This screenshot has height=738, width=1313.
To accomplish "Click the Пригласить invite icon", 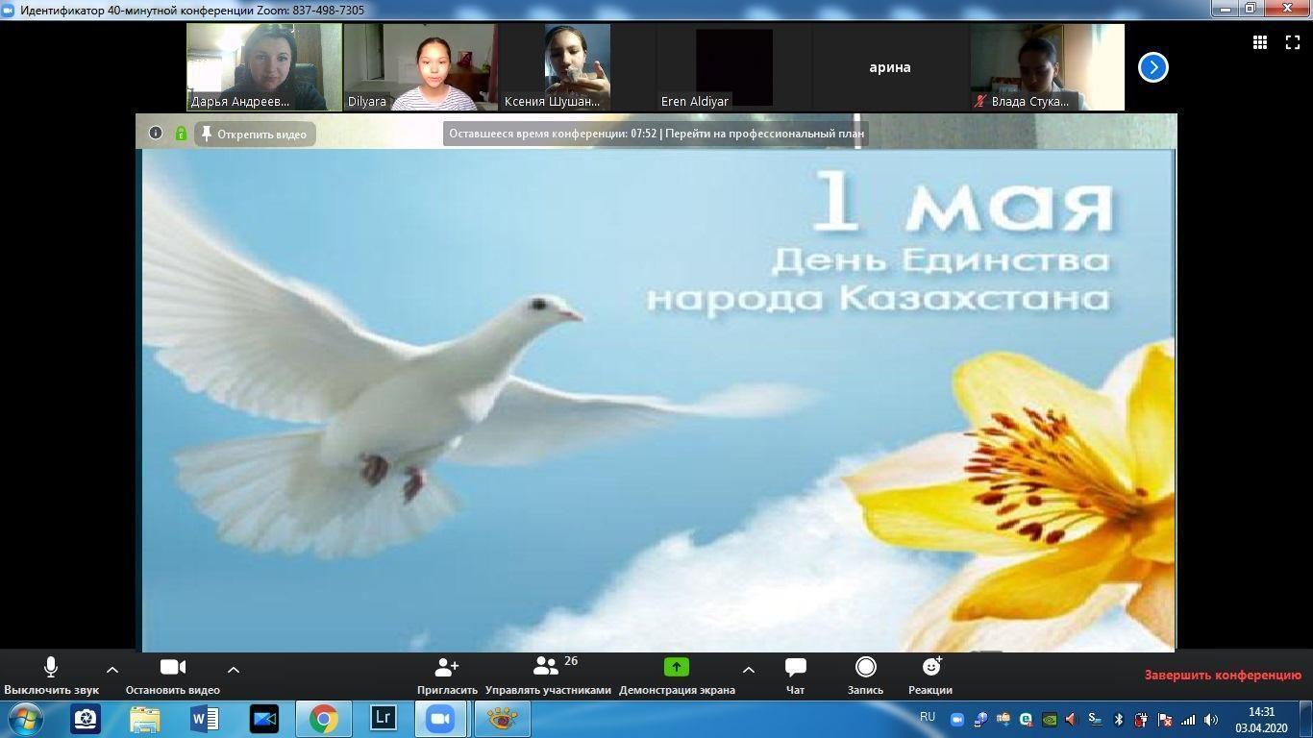I will pyautogui.click(x=447, y=667).
